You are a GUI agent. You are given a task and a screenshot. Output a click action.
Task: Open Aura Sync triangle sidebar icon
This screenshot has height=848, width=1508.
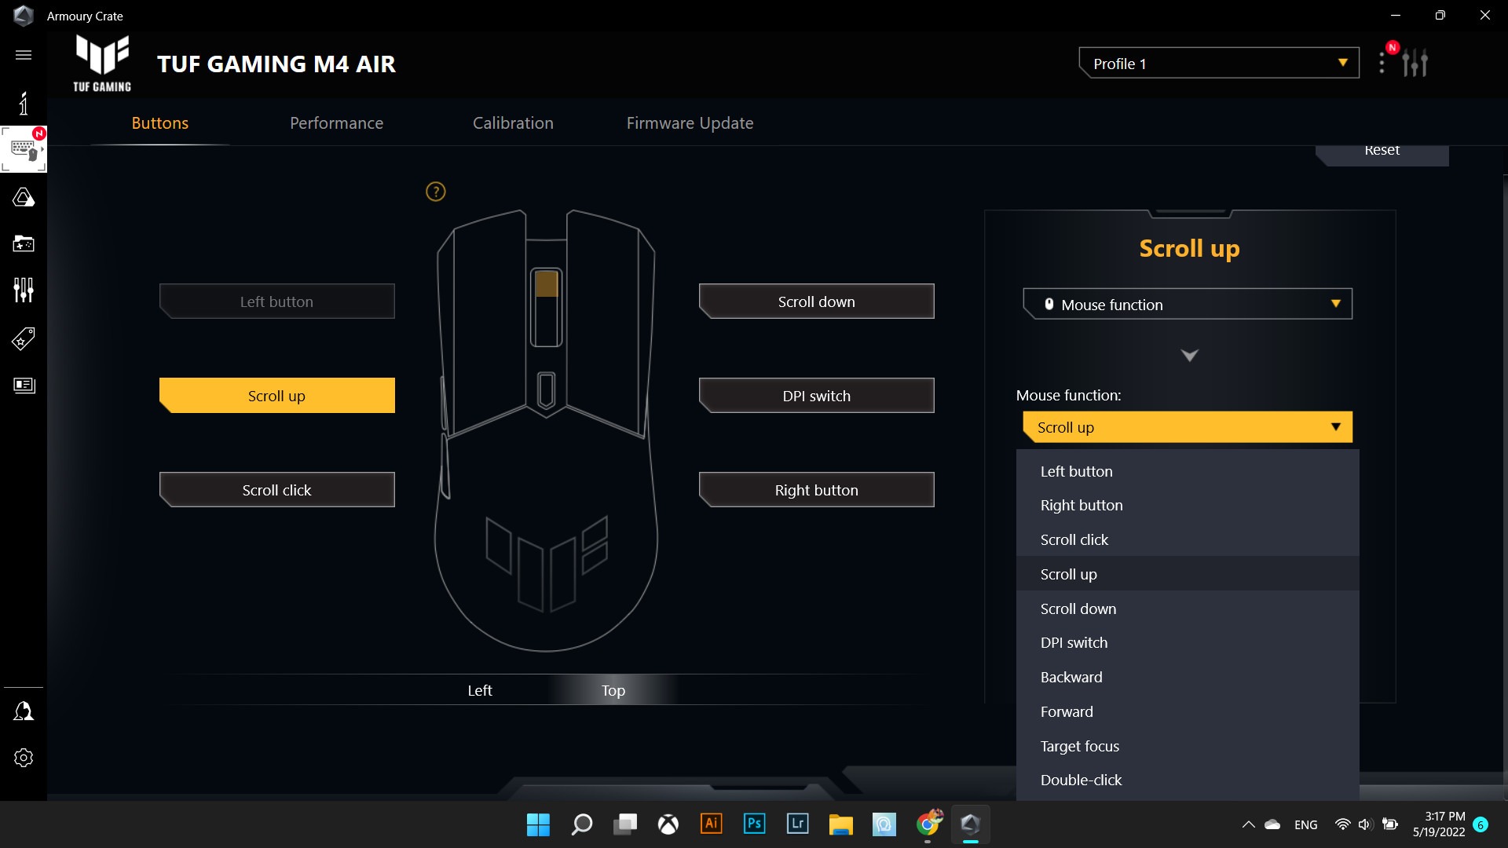point(24,197)
